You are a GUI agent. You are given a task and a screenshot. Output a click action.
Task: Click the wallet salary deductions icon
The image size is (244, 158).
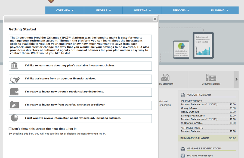pos(14,92)
